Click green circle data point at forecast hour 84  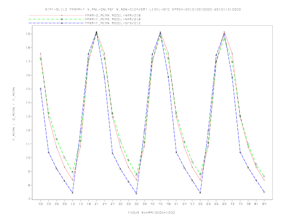click(x=264, y=176)
